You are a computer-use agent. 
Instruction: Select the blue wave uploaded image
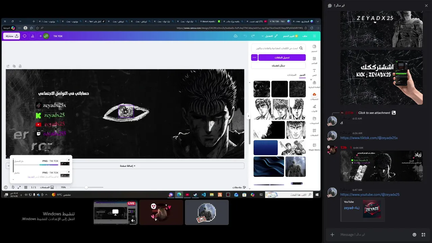[x=269, y=166]
